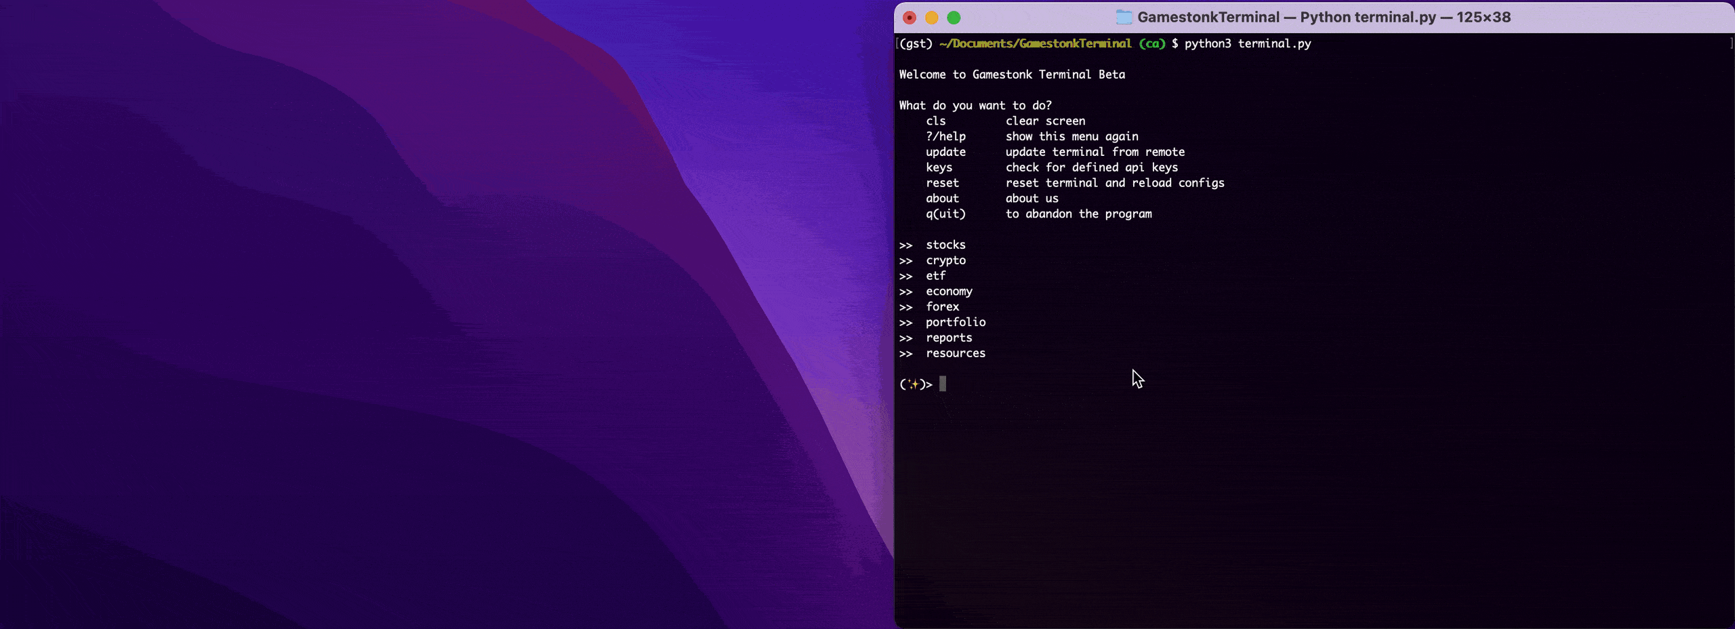
Task: Maximize the terminal with the green button
Action: 954,18
